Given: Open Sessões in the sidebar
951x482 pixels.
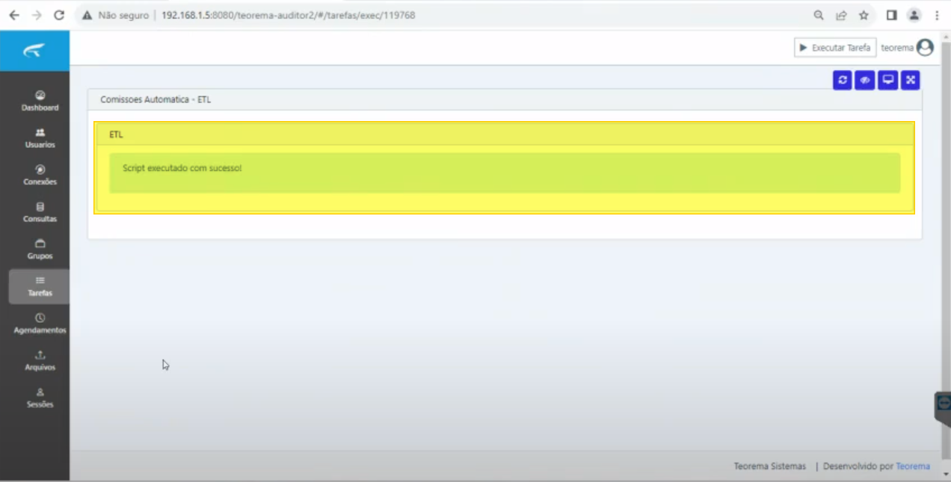Looking at the screenshot, I should 40,398.
